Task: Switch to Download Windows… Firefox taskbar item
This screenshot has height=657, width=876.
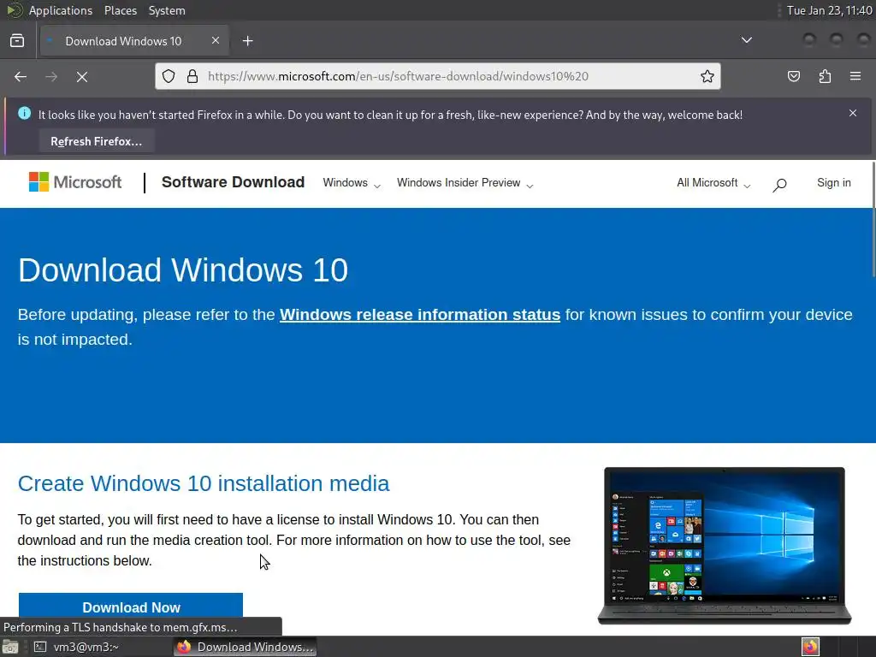Action: point(245,647)
